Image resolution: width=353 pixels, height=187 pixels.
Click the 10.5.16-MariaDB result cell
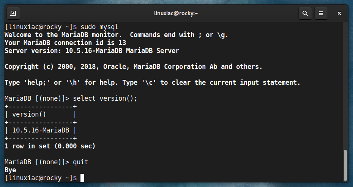pyautogui.click(x=41, y=130)
